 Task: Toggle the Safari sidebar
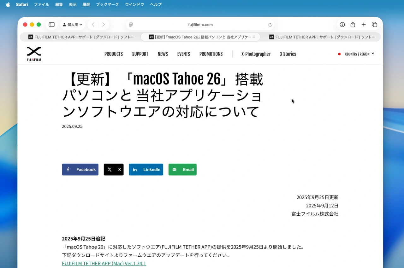51,24
